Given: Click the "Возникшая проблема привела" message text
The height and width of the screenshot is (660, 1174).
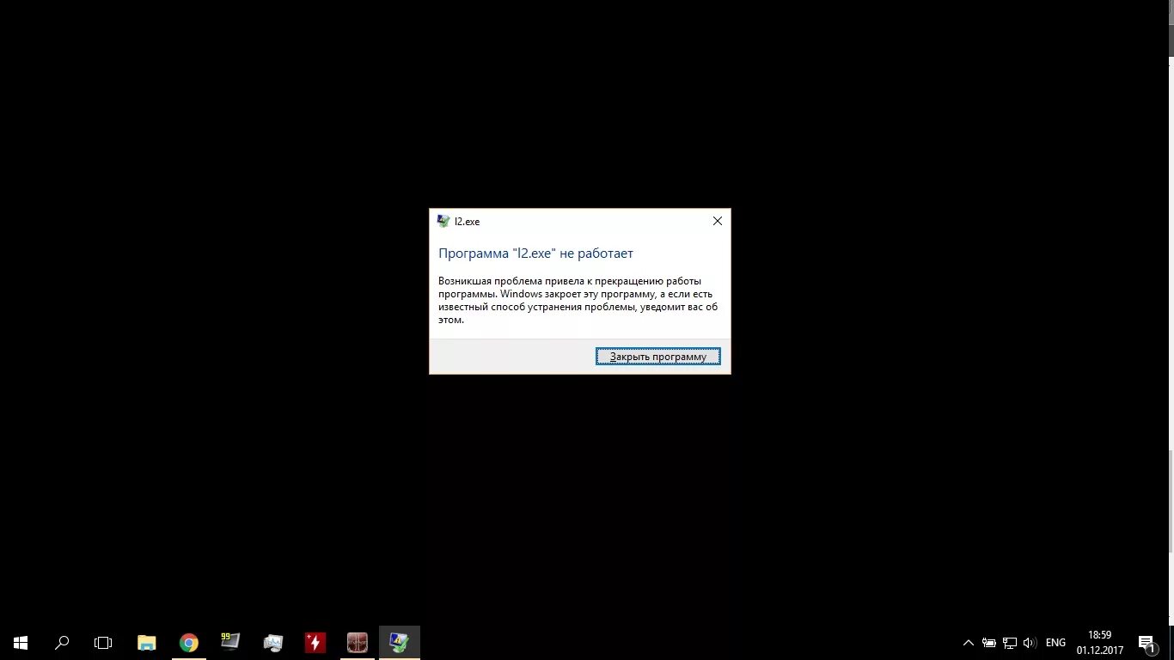Looking at the screenshot, I should click(578, 300).
